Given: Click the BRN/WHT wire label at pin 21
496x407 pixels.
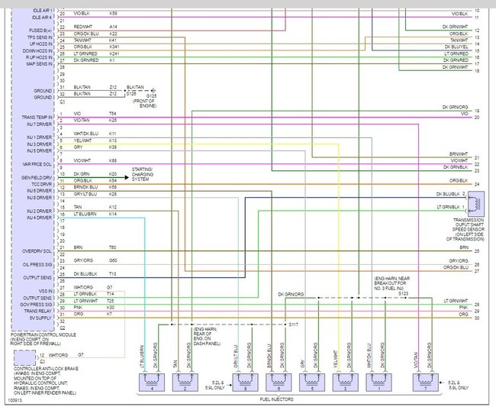Looking at the screenshot, I should pyautogui.click(x=459, y=154).
